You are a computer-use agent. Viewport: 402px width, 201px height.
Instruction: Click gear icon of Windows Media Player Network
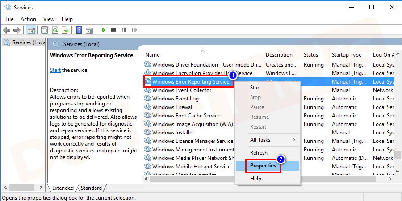pos(148,158)
